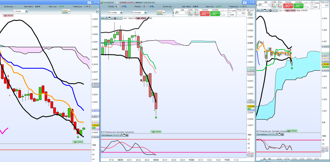Click the Perte CAD 100 field in the right window
The width and height of the screenshot is (330, 162).
(325, 5)
